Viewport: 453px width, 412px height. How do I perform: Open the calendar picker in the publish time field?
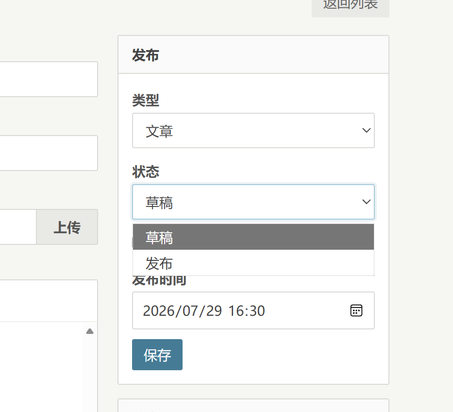[x=356, y=310]
